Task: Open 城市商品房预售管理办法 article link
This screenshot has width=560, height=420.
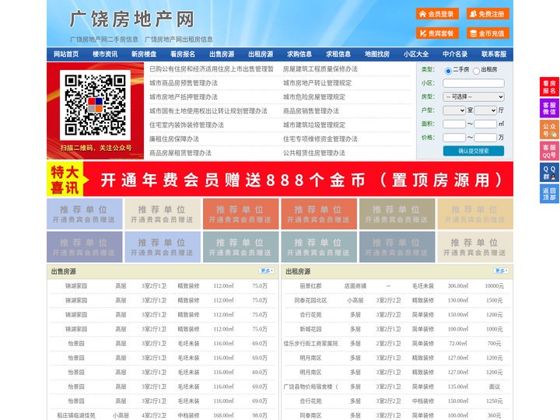Action: click(x=184, y=83)
